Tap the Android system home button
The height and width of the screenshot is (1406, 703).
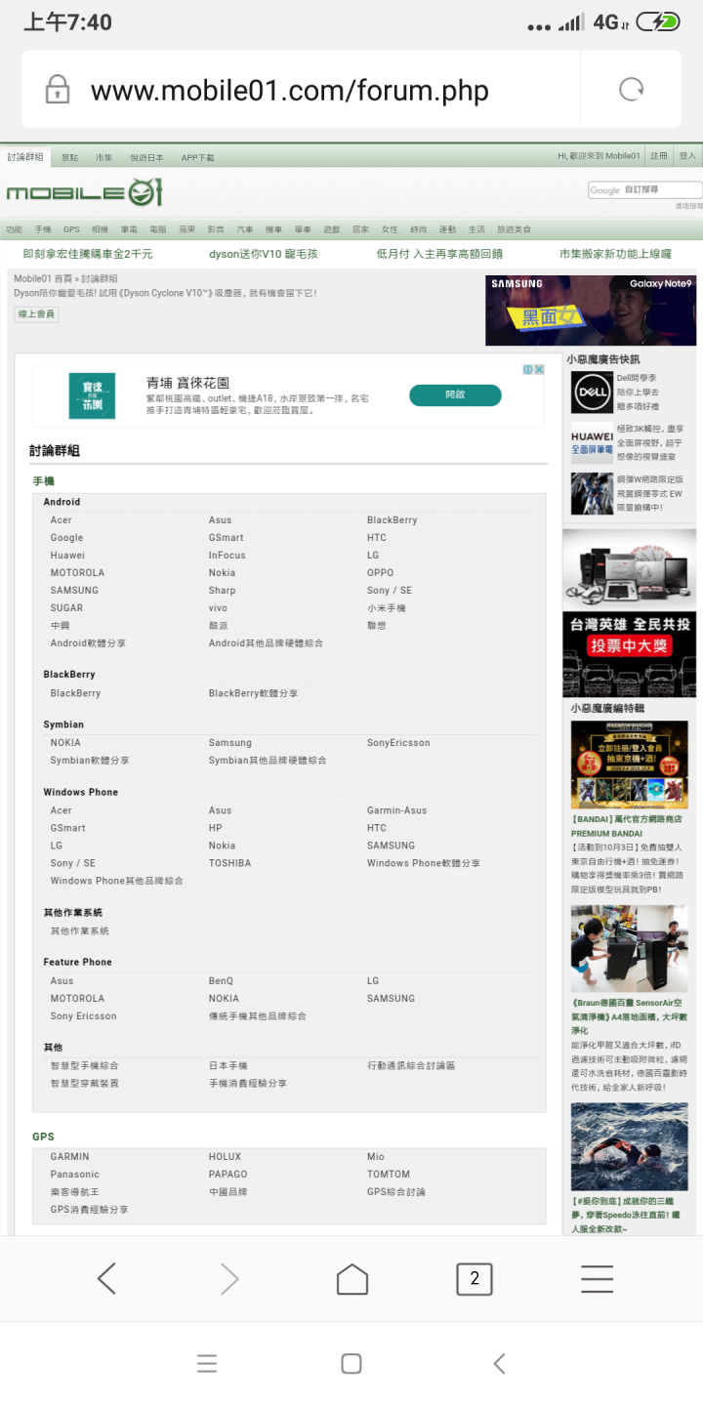tap(351, 1364)
